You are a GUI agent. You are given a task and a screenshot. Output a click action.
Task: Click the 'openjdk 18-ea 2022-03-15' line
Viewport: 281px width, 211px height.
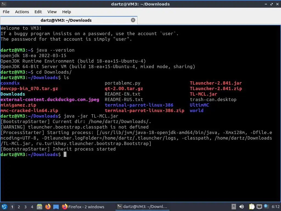coord(33,55)
